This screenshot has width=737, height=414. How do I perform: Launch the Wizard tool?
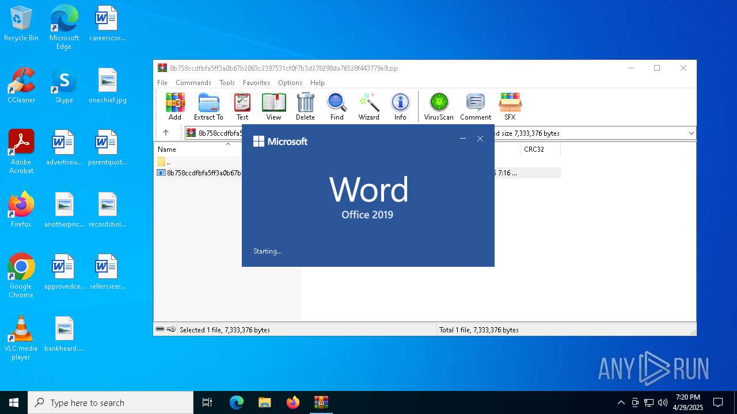368,107
